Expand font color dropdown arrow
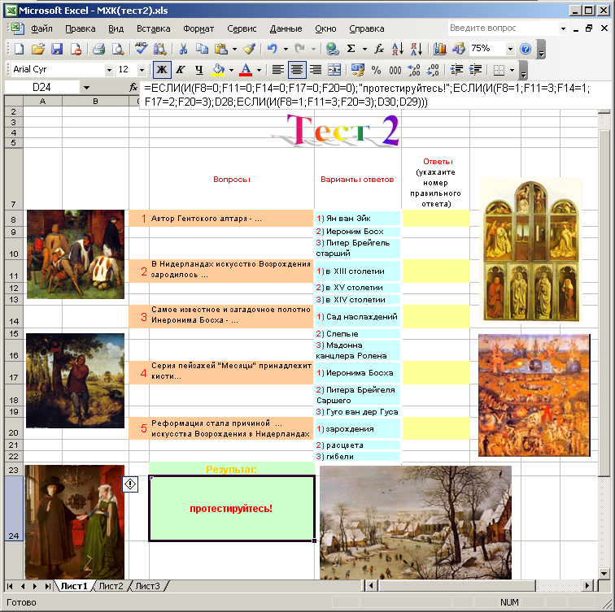Screen dimensions: 615x612 click(x=259, y=71)
